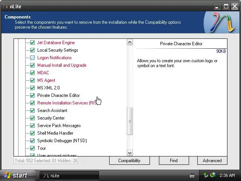Toggle the Security Center checkbox
The width and height of the screenshot is (241, 181).
32,118
